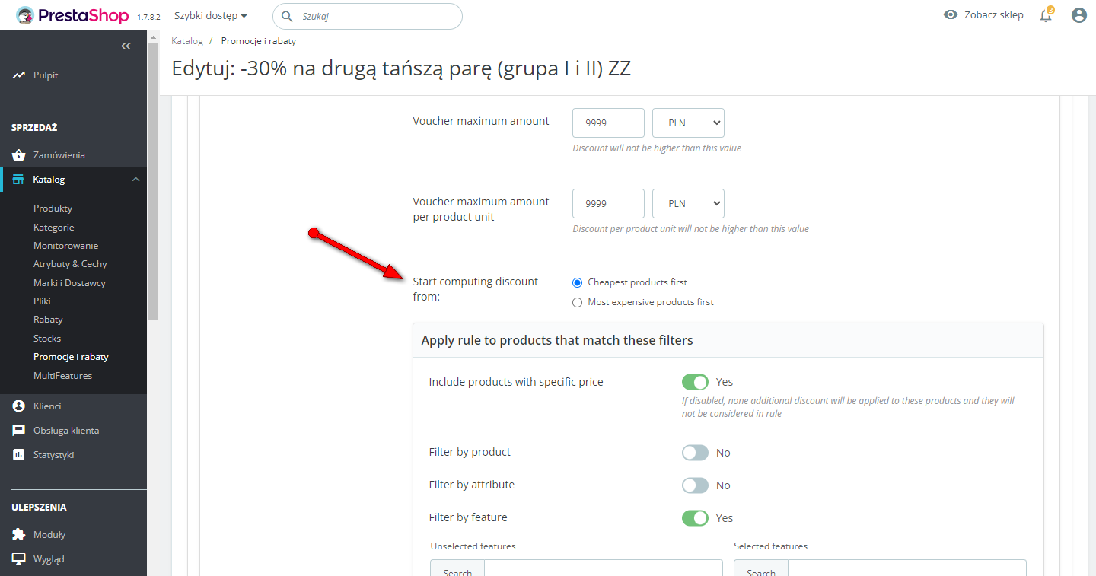Go to Atrybuty & Cechy menu item
This screenshot has width=1096, height=576.
pyautogui.click(x=70, y=264)
